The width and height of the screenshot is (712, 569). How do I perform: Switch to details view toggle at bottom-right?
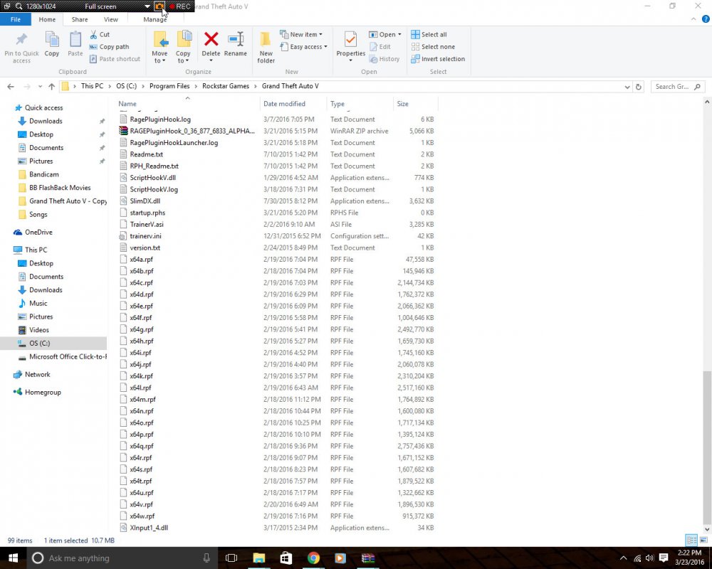coord(691,540)
